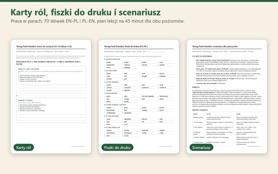Image resolution: width=278 pixels, height=174 pixels.
Task: Click the heading 'Young Food Scientist: scenariusz dla nauczyciela'
Action: click(215, 46)
